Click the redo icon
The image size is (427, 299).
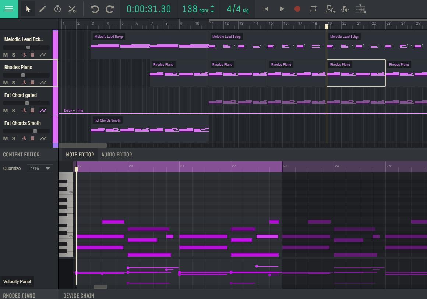[109, 9]
